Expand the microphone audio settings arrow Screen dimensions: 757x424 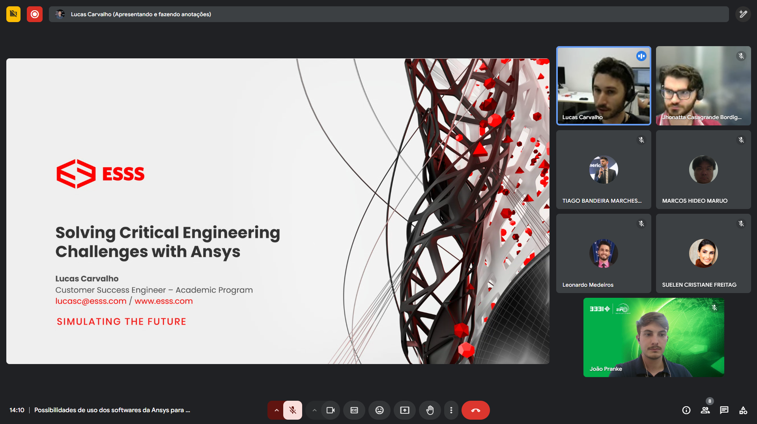[x=276, y=410]
